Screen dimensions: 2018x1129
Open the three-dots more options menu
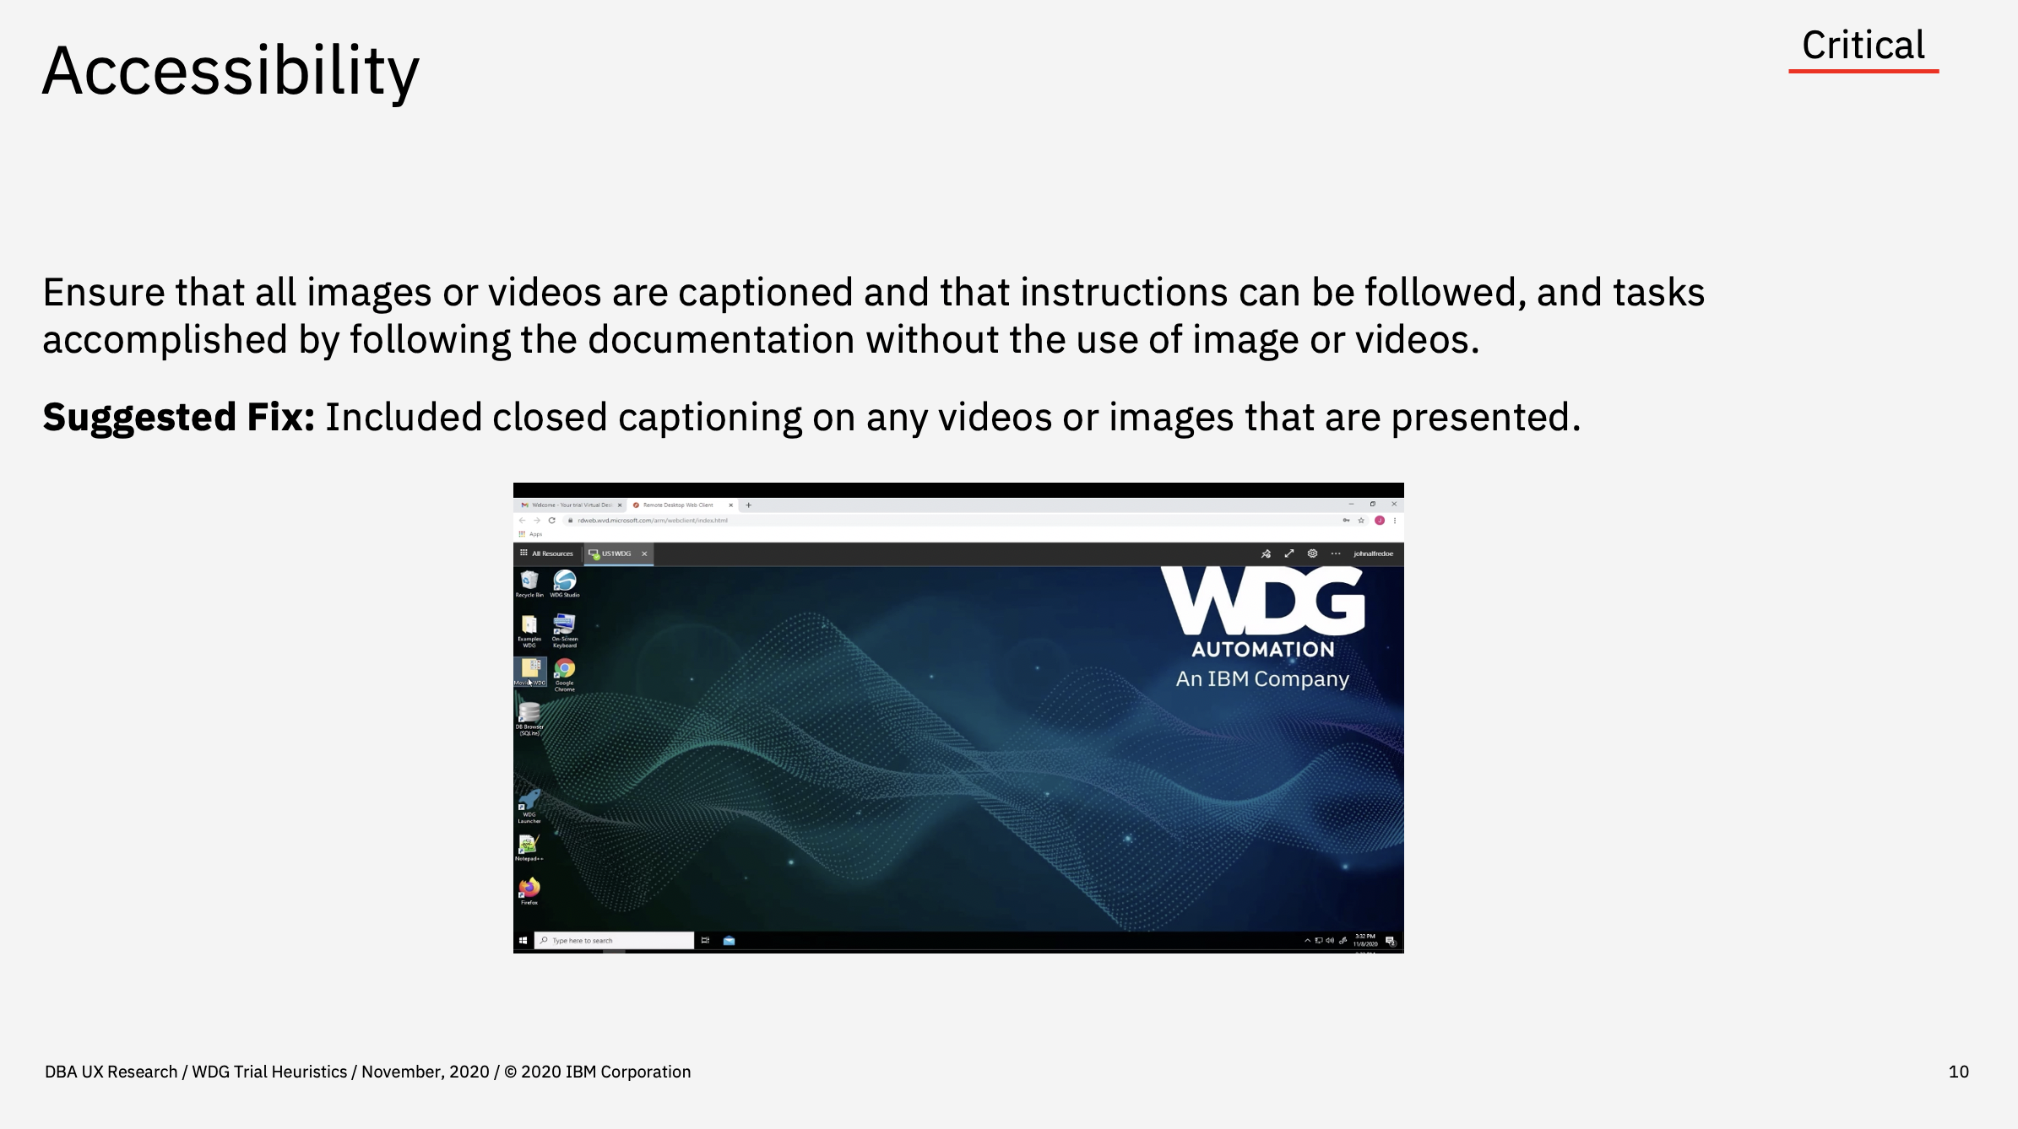coord(1336,554)
